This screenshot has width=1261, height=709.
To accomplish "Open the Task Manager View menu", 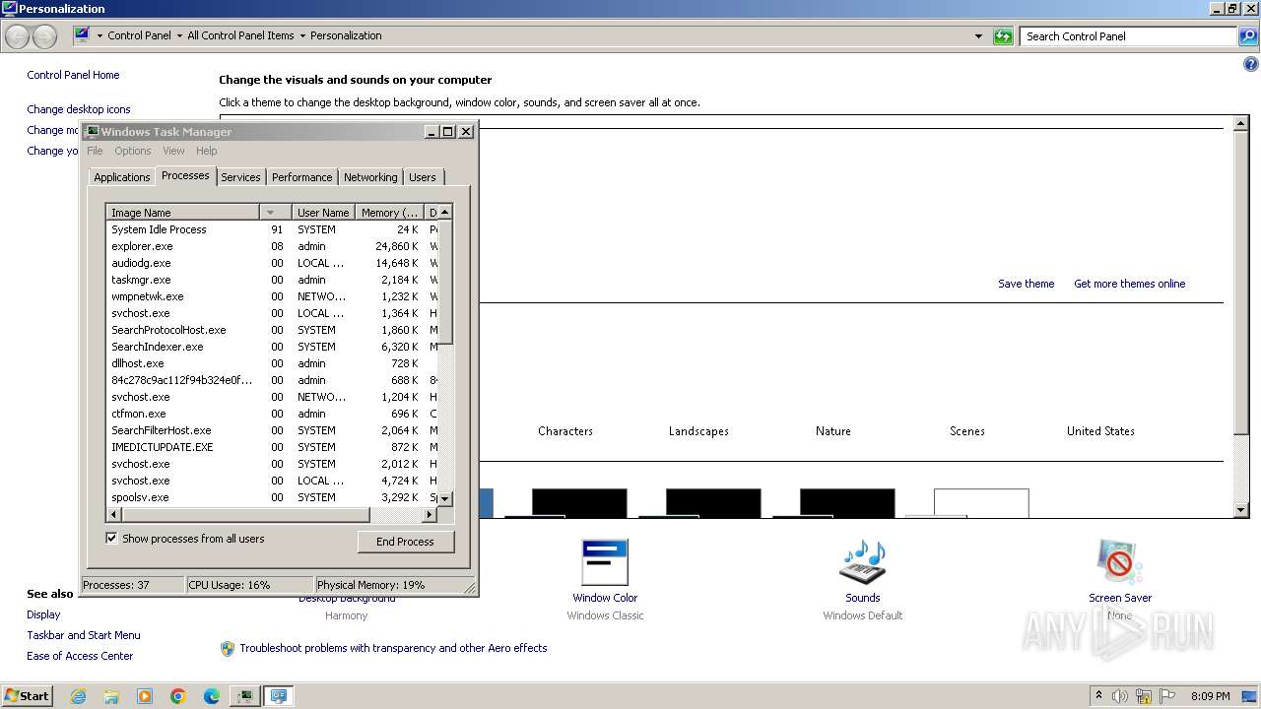I will coord(173,151).
